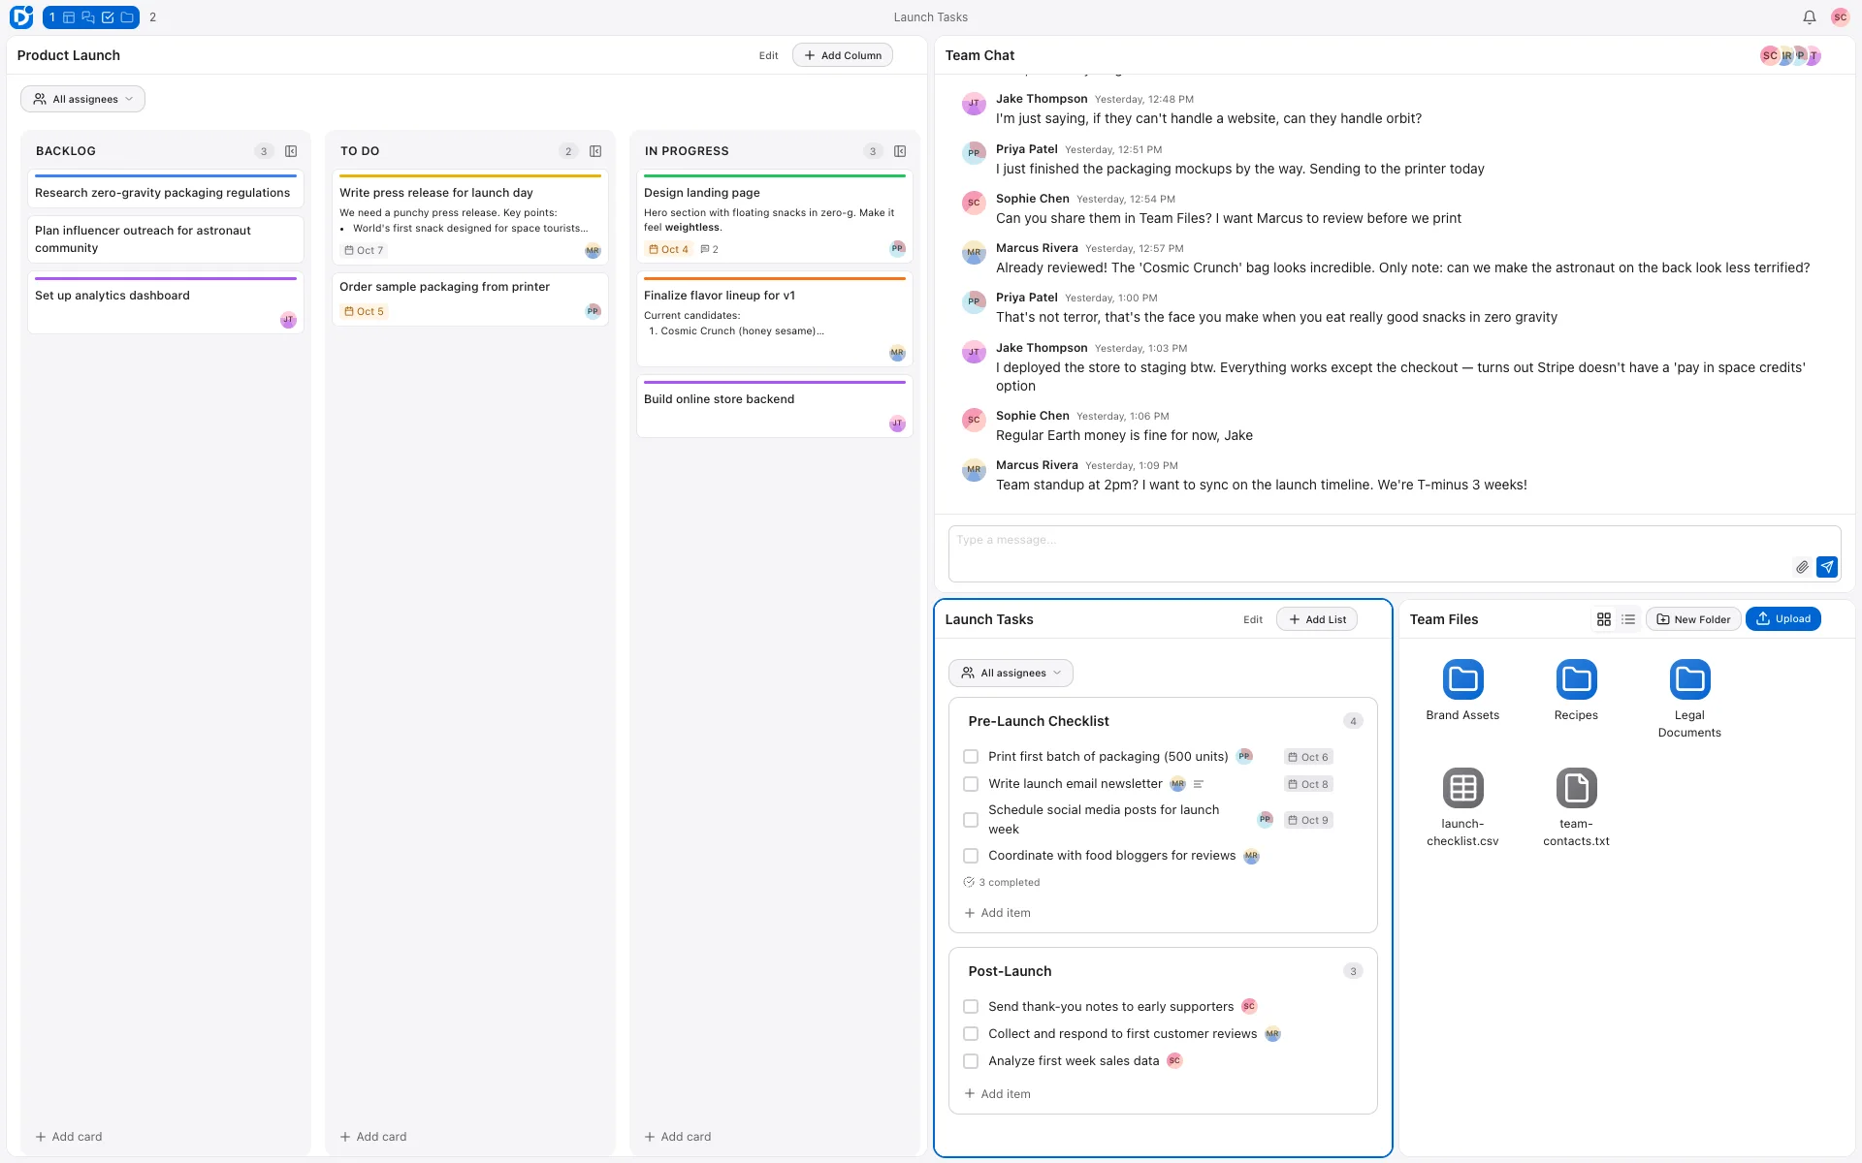Click New Folder button
This screenshot has height=1163, width=1862.
(x=1693, y=619)
